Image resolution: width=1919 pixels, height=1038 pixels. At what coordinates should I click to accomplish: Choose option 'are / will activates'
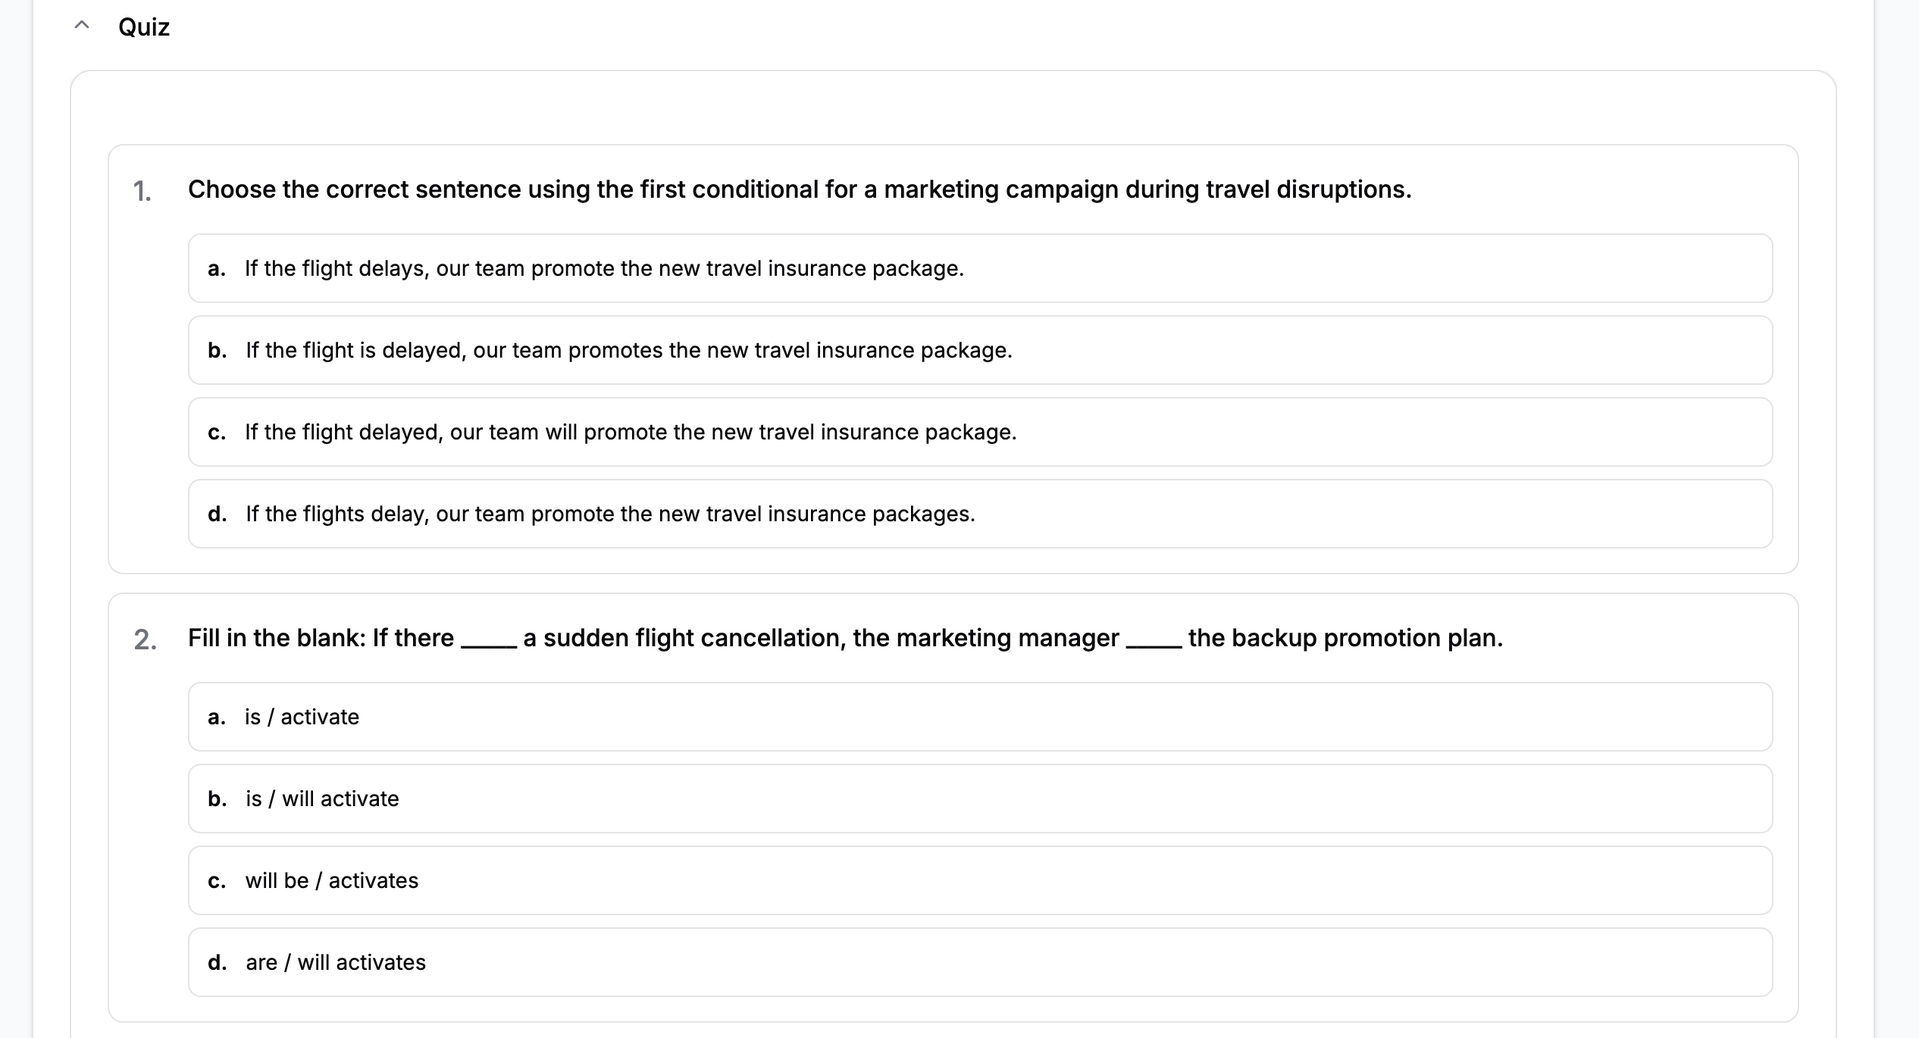(980, 962)
